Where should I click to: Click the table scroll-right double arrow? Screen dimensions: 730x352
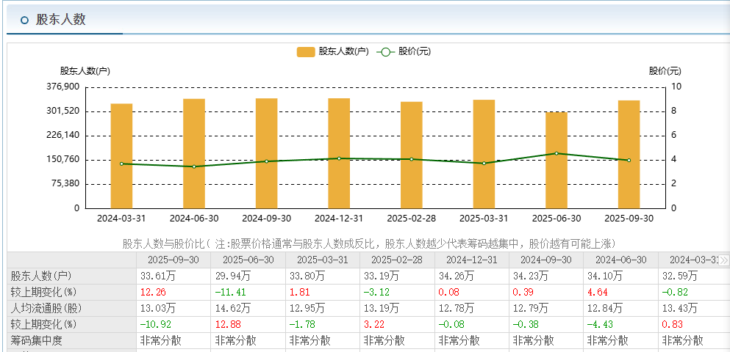tap(724, 260)
